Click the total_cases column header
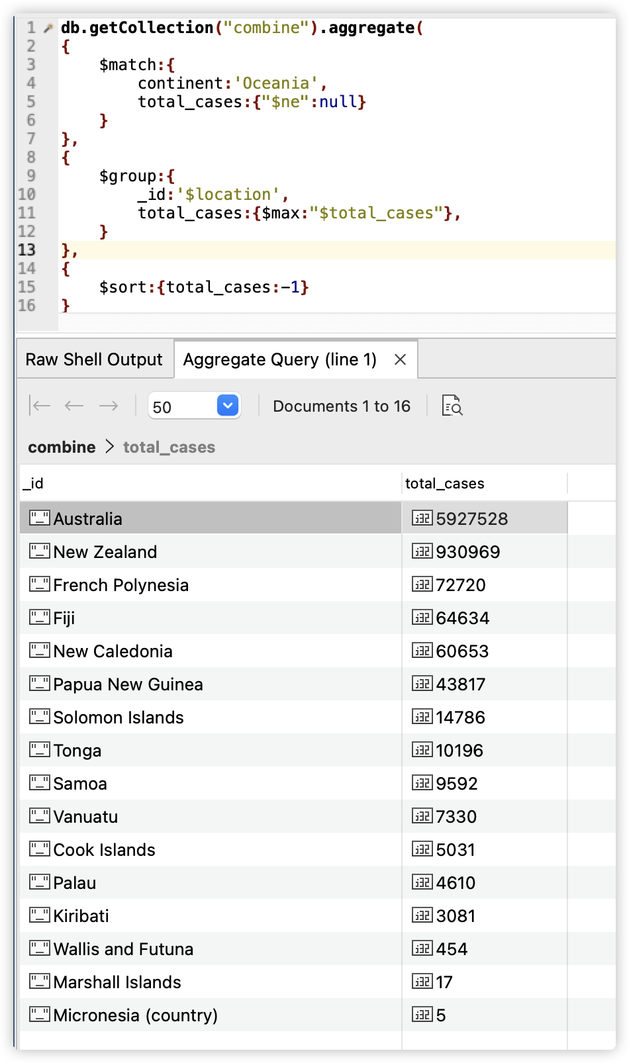This screenshot has height=1063, width=629. pos(445,484)
